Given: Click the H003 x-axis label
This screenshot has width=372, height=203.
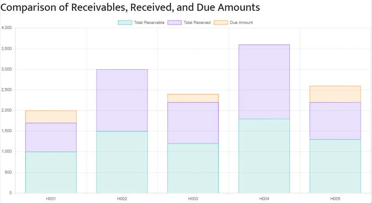Looking at the screenshot, I should (x=193, y=199).
